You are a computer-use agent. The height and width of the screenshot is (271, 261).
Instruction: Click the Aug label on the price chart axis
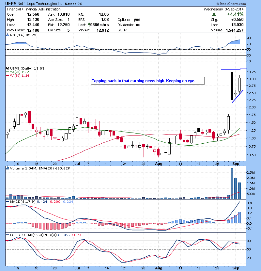[x=159, y=164]
